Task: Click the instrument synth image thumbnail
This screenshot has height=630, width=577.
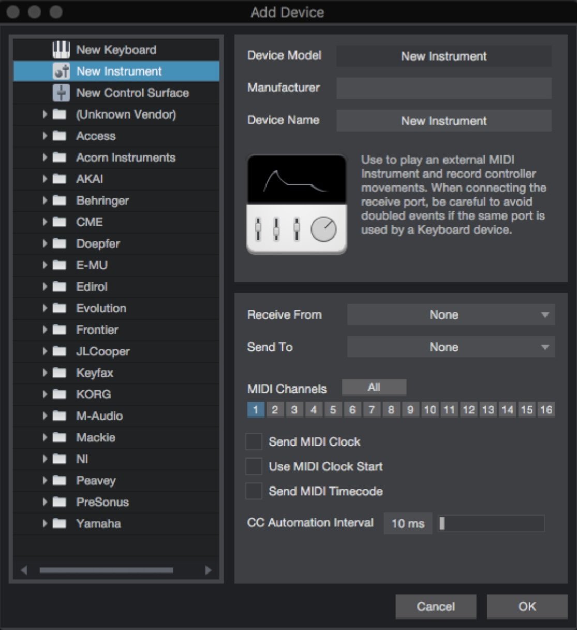Action: (x=297, y=204)
